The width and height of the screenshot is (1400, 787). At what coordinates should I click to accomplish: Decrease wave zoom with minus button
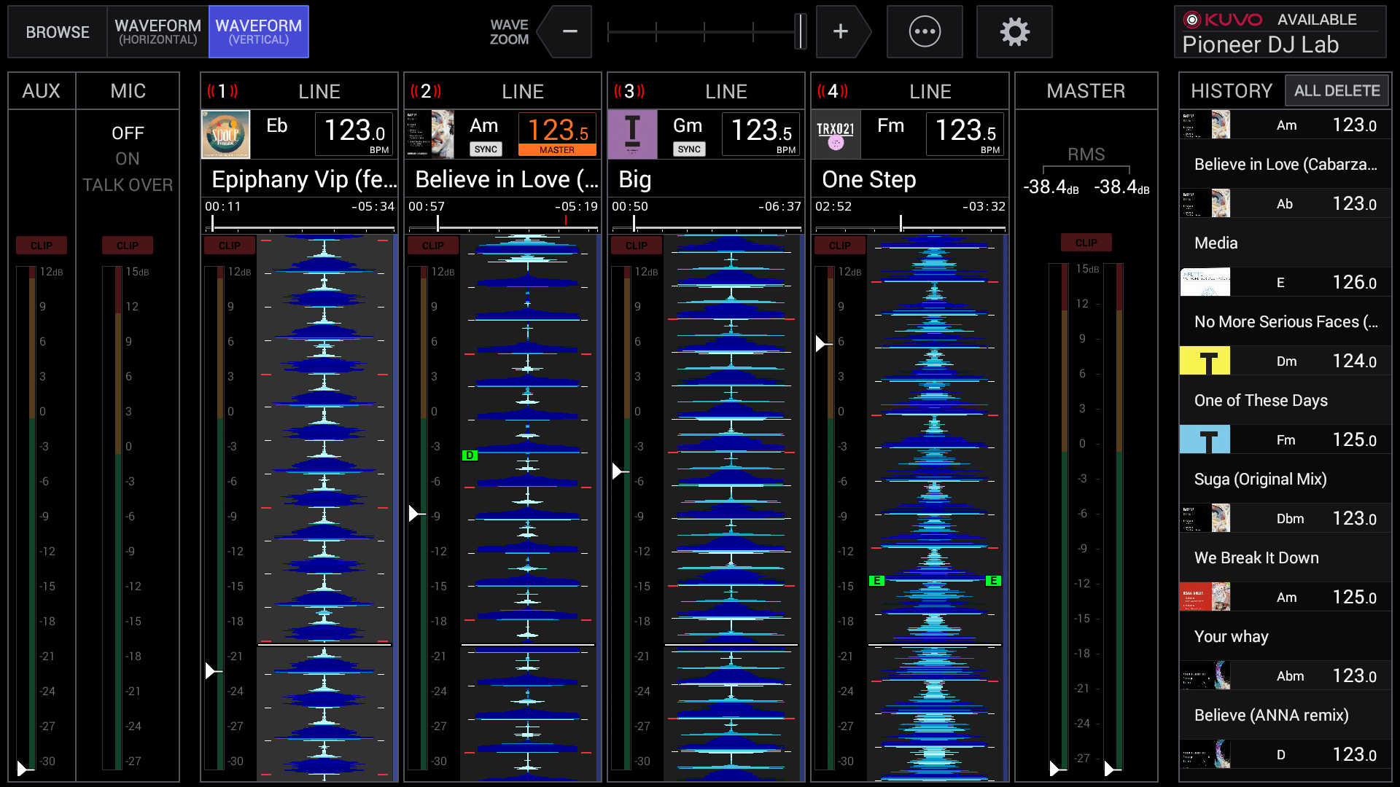pyautogui.click(x=570, y=32)
